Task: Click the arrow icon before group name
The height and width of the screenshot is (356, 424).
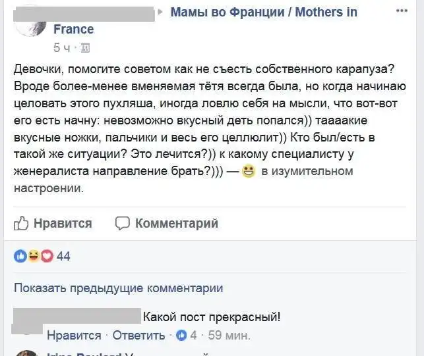Action: point(160,13)
